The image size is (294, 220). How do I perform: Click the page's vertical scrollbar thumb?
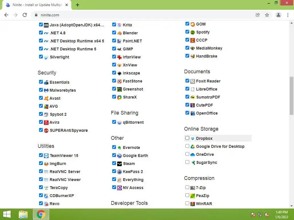tap(291, 96)
